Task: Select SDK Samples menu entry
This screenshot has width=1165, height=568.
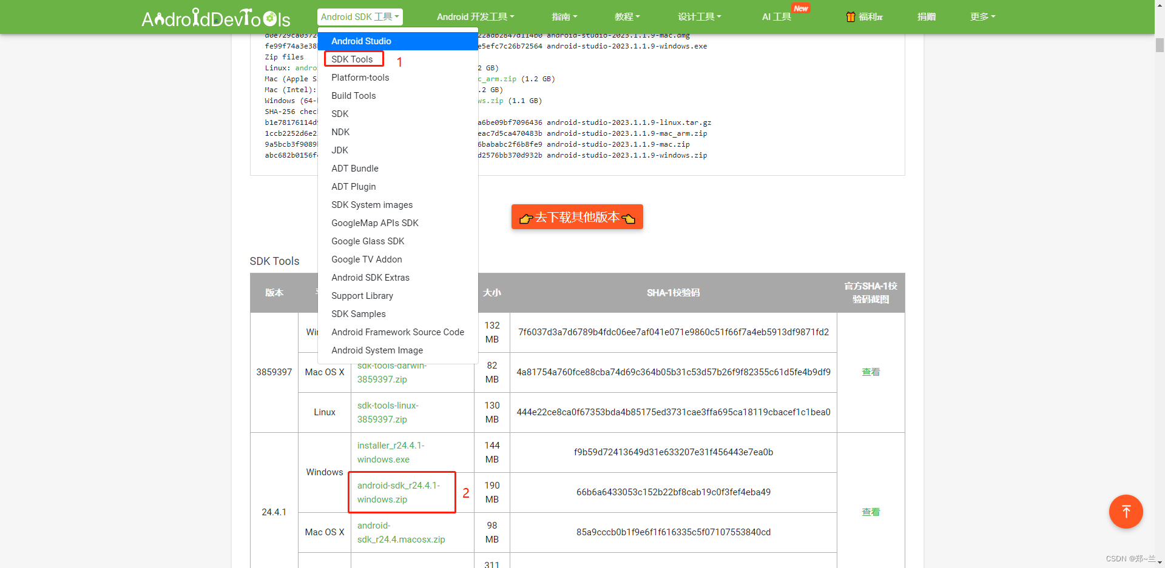Action: coord(398,314)
